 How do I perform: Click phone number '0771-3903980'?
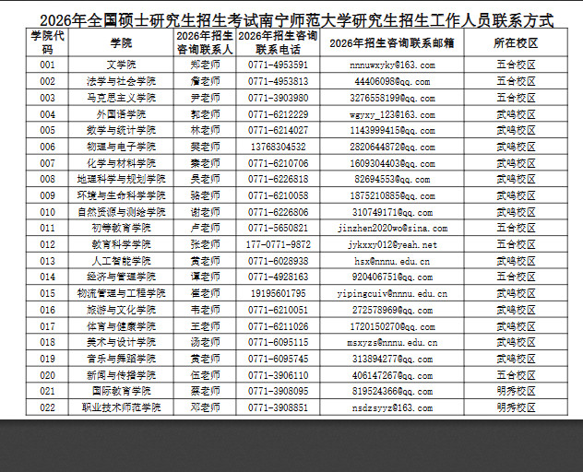pyautogui.click(x=278, y=98)
